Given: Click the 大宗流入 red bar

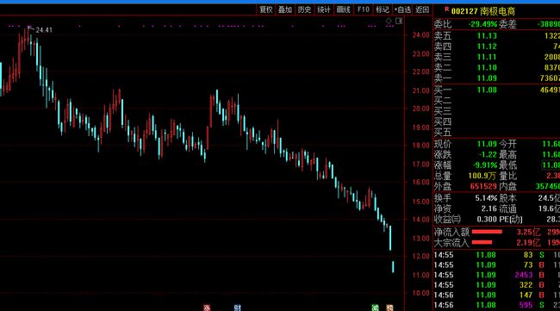Looking at the screenshot, I should coord(482,243).
